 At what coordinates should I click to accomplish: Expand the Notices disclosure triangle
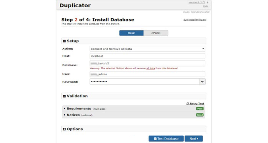click(64, 115)
